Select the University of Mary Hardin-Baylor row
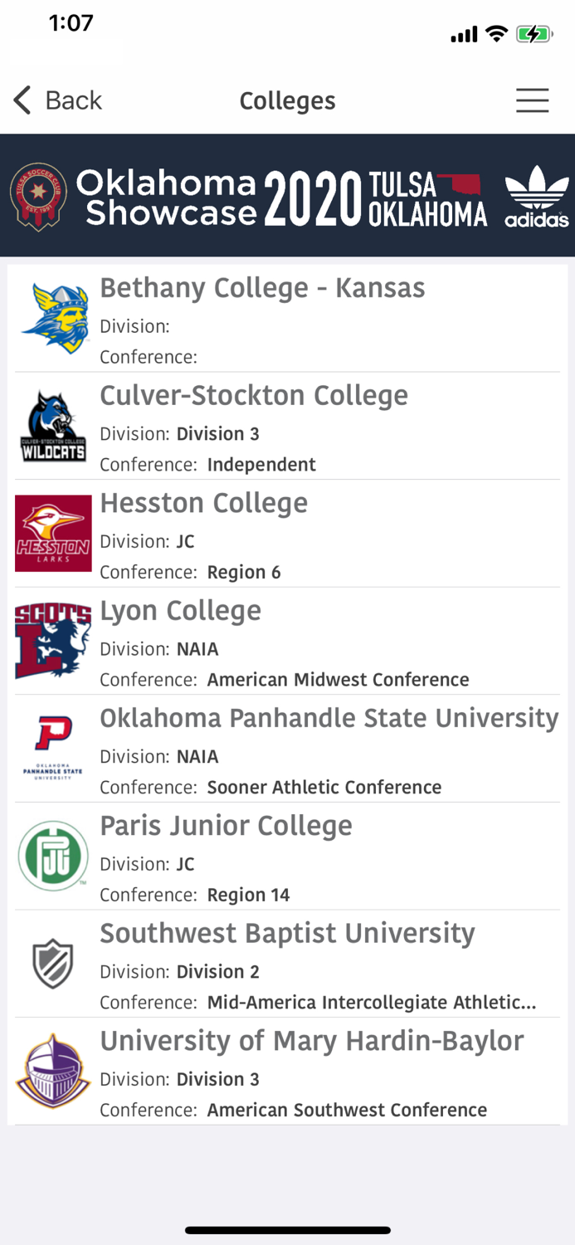Image resolution: width=575 pixels, height=1245 pixels. (x=287, y=1071)
